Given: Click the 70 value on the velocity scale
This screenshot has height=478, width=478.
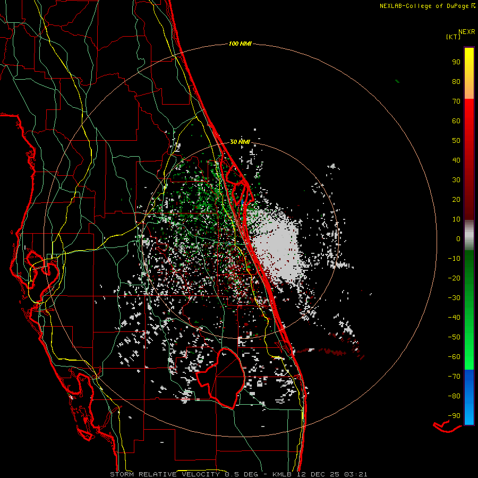Looking at the screenshot, I should (x=456, y=101).
